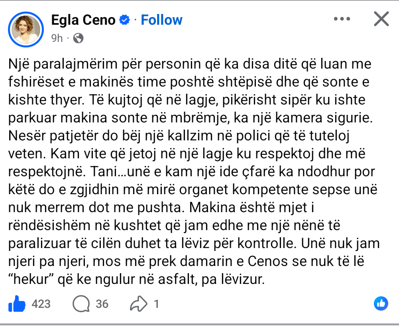399x327 pixels.
Task: Open the 9h post timestamp
Action: click(57, 38)
